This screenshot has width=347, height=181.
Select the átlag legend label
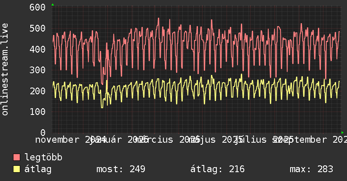click(x=38, y=169)
